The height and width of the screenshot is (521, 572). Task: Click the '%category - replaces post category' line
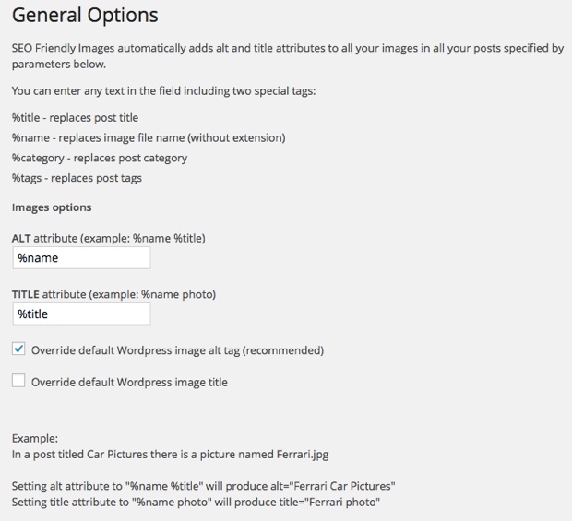[x=100, y=158]
